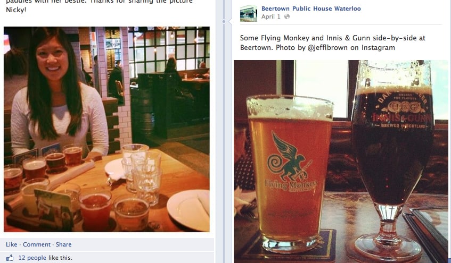Share the beer flight photo post

coord(63,244)
